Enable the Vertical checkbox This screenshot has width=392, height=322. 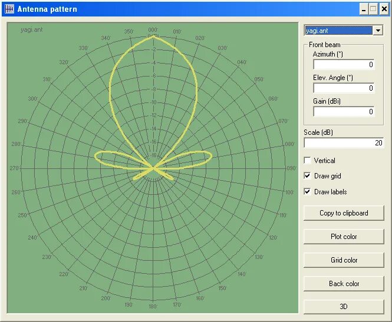[307, 160]
